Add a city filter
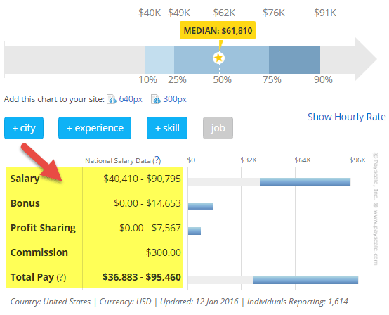The height and width of the screenshot is (315, 389). [24, 128]
